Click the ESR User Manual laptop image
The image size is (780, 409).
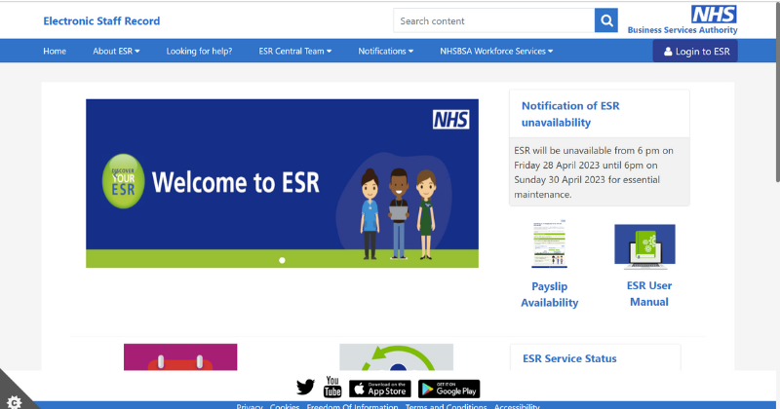[644, 246]
